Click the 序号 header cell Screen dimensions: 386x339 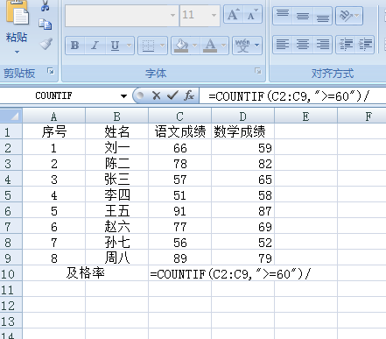click(x=54, y=131)
